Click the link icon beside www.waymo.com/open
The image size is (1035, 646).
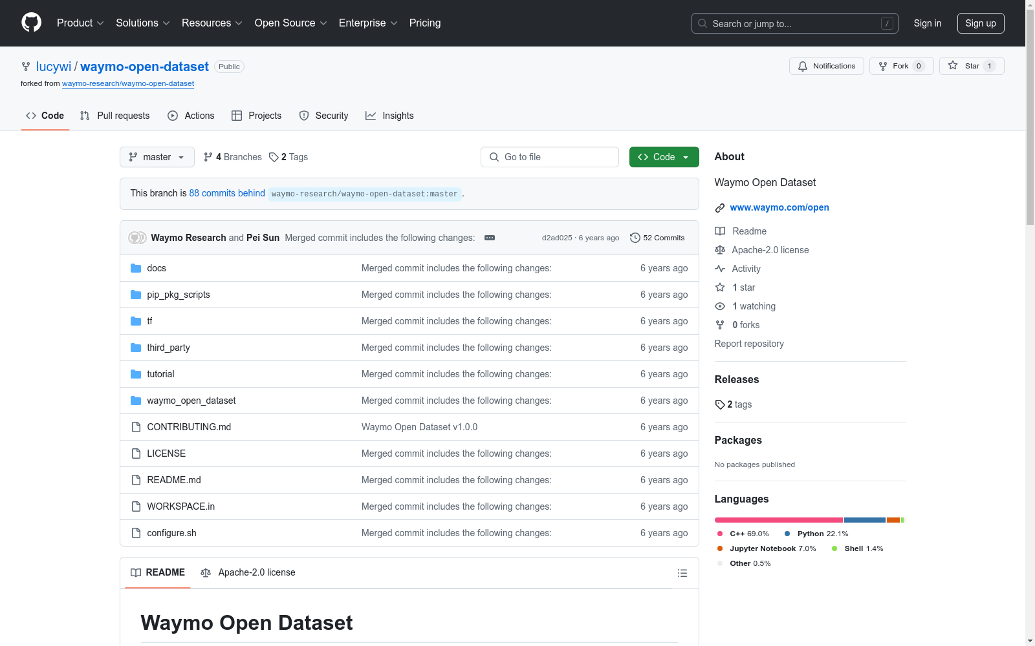(719, 208)
